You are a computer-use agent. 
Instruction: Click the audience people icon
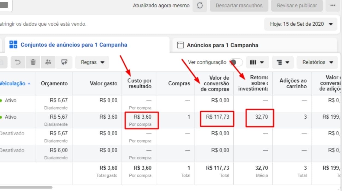point(48,62)
